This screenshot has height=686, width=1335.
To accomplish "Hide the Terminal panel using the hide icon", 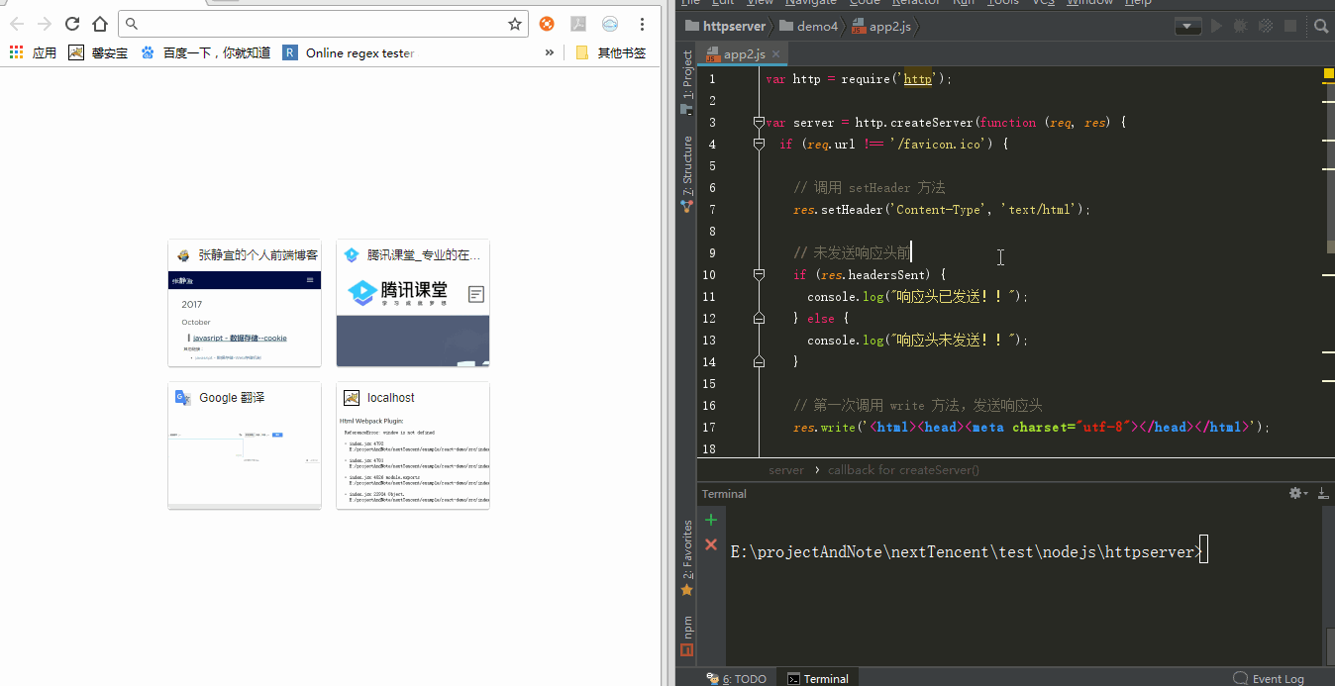I will 1322,493.
